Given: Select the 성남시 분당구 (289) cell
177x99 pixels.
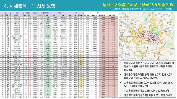Looking at the screenshot, I should (17, 36).
